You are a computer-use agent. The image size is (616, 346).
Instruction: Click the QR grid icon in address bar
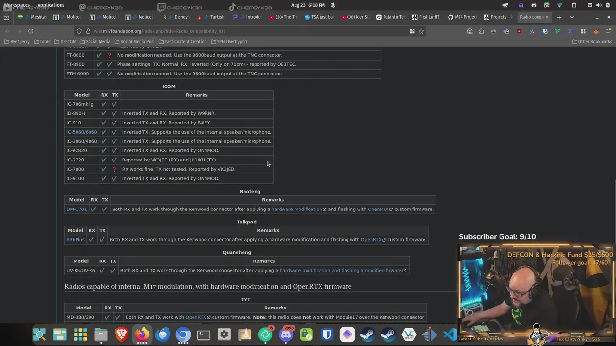(x=412, y=31)
